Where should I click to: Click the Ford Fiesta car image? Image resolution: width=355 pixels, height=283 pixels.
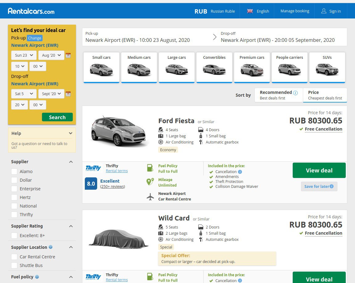coord(119,131)
